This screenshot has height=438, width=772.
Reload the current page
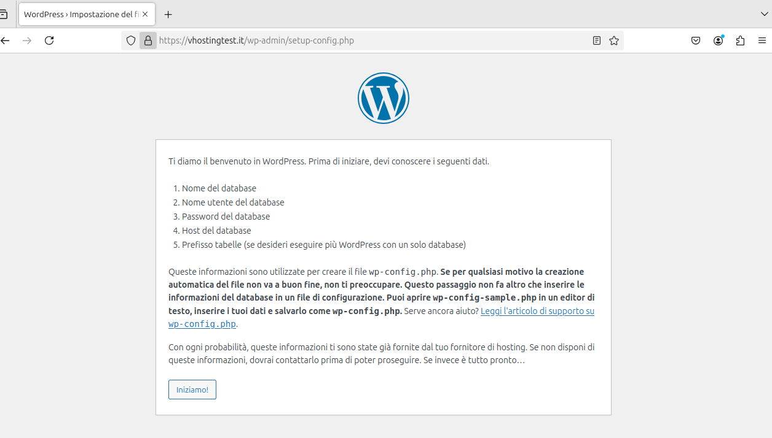coord(50,40)
